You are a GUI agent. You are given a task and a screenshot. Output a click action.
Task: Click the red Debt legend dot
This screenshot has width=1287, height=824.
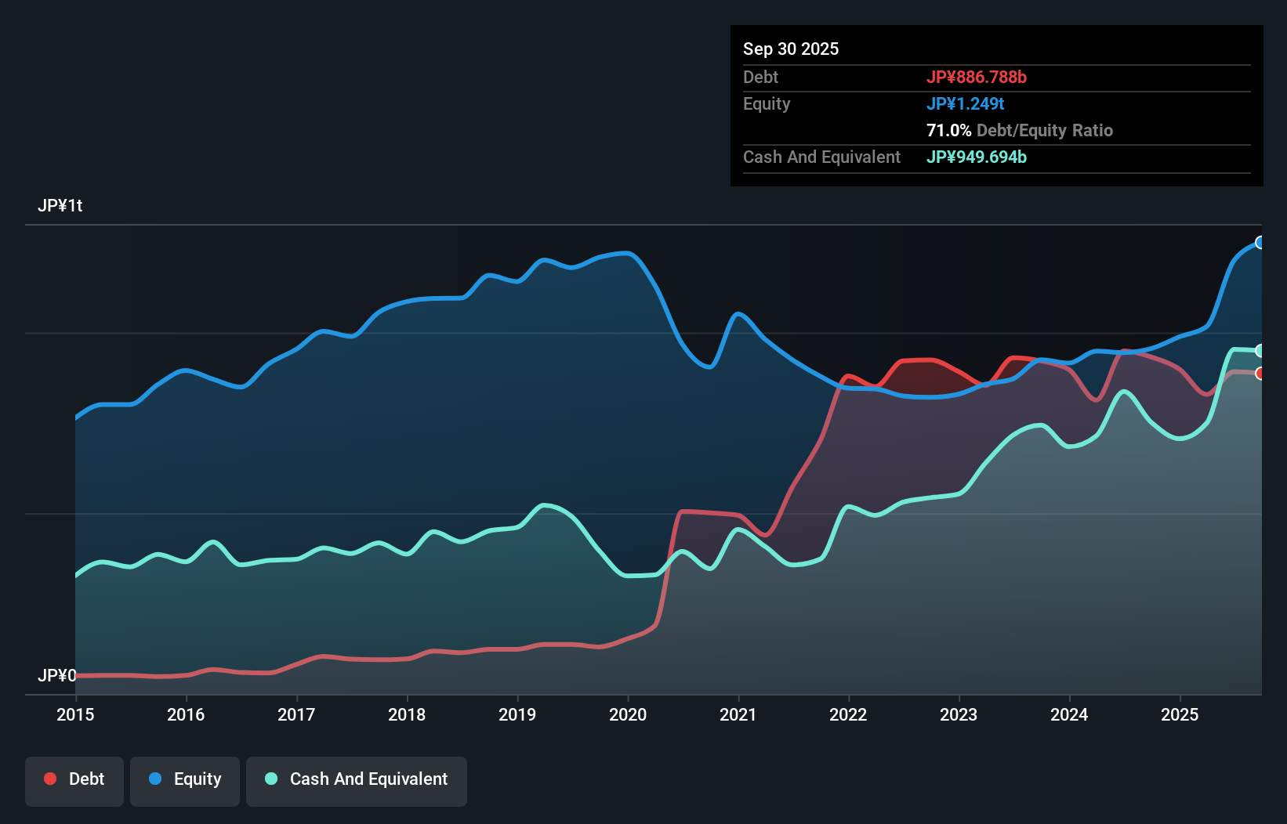[x=49, y=779]
